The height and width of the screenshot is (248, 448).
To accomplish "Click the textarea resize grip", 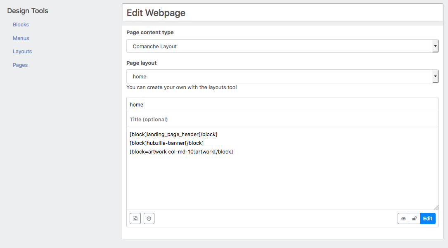I will pos(436,207).
